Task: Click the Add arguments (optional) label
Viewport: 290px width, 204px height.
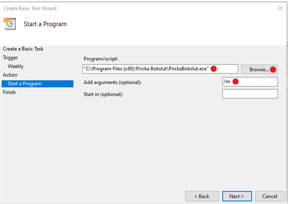Action: (112, 82)
